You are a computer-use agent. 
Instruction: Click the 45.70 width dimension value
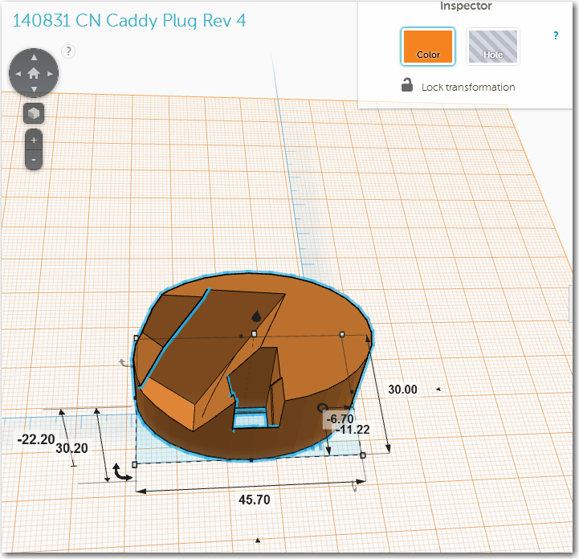tap(254, 500)
